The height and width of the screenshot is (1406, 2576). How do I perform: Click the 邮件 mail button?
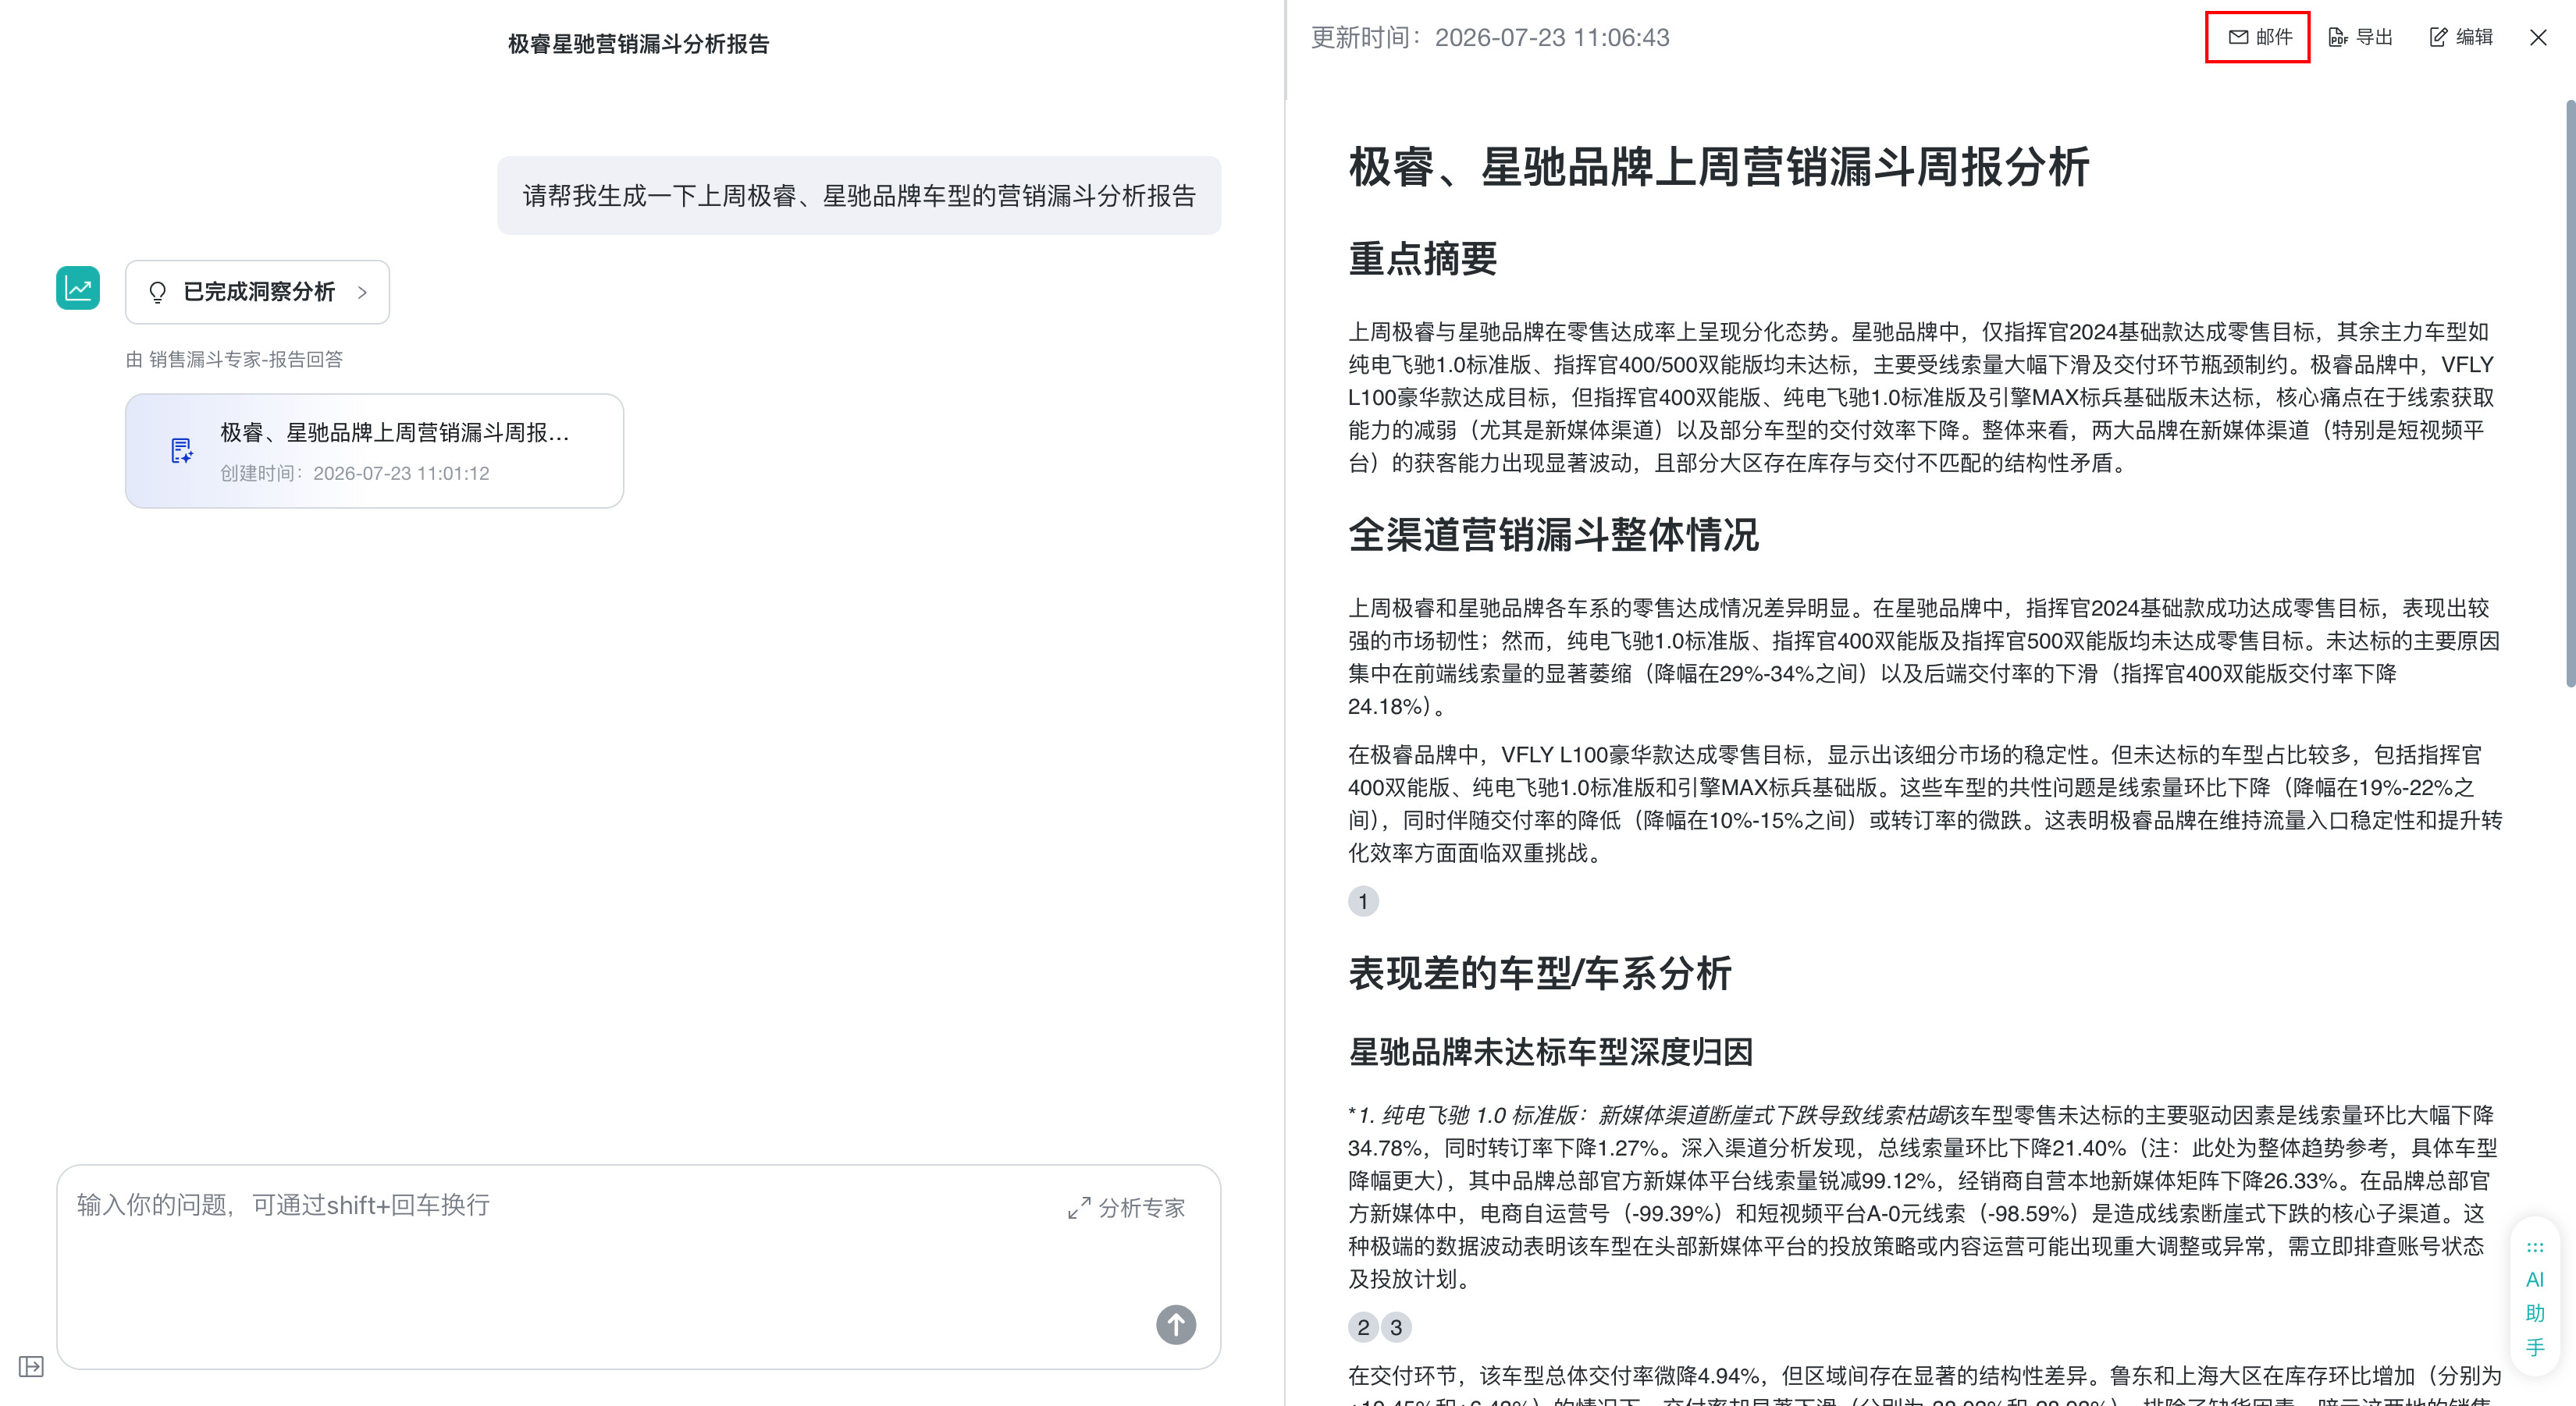point(2259,37)
